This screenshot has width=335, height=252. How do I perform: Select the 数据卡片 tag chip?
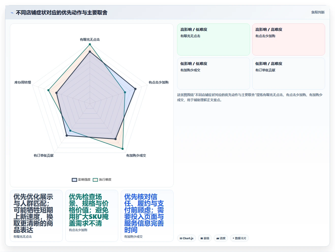(239, 238)
